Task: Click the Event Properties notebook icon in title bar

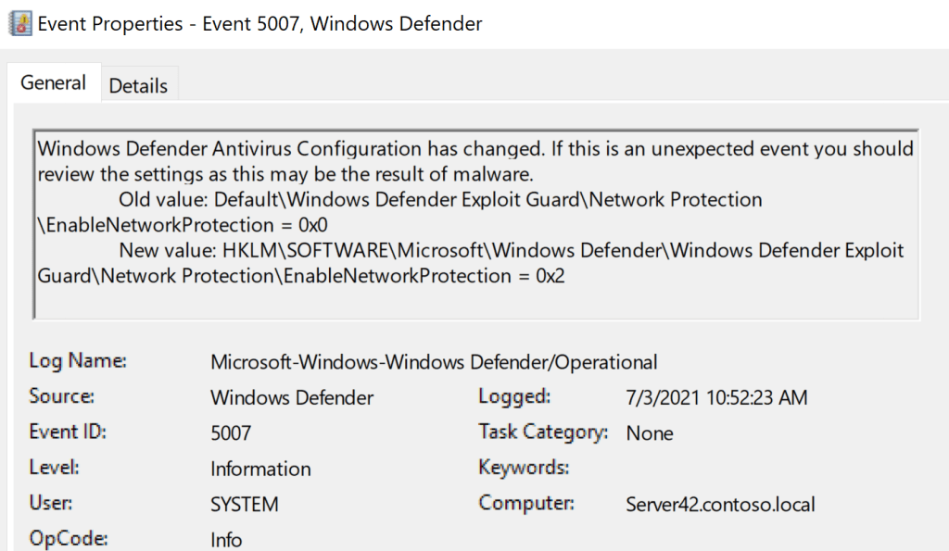Action: [18, 24]
